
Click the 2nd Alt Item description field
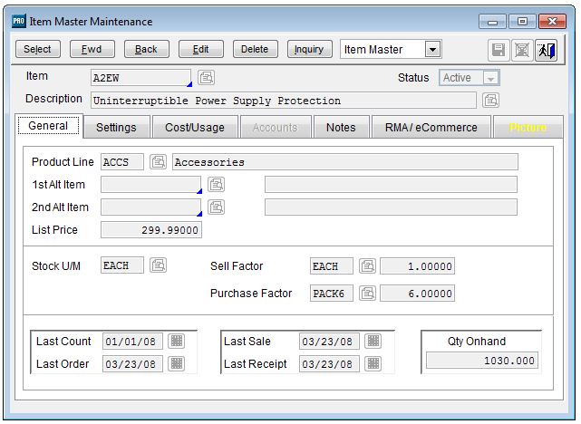tap(391, 207)
